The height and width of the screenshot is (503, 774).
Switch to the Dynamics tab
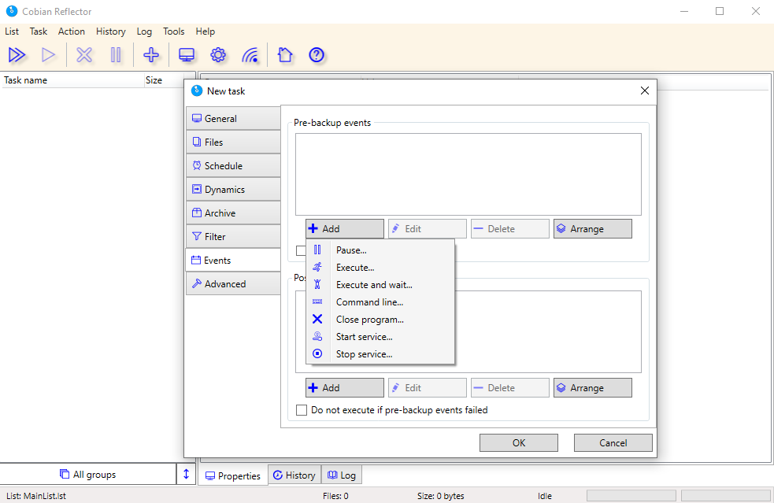pos(234,190)
